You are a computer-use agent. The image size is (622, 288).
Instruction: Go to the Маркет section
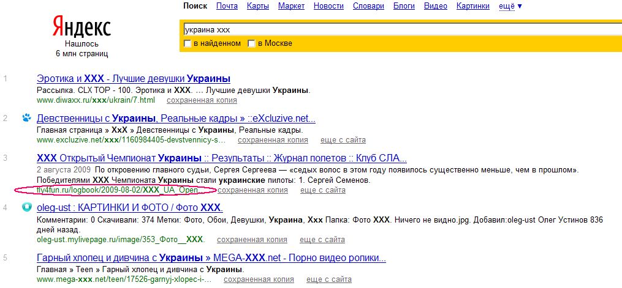point(291,6)
